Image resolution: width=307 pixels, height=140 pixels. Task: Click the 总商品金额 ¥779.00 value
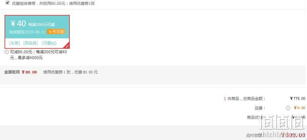pyautogui.click(x=298, y=98)
